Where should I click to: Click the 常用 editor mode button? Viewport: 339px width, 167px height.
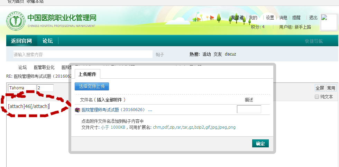tap(331, 88)
